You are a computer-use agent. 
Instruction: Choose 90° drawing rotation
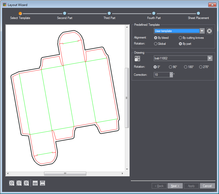coord(171,67)
